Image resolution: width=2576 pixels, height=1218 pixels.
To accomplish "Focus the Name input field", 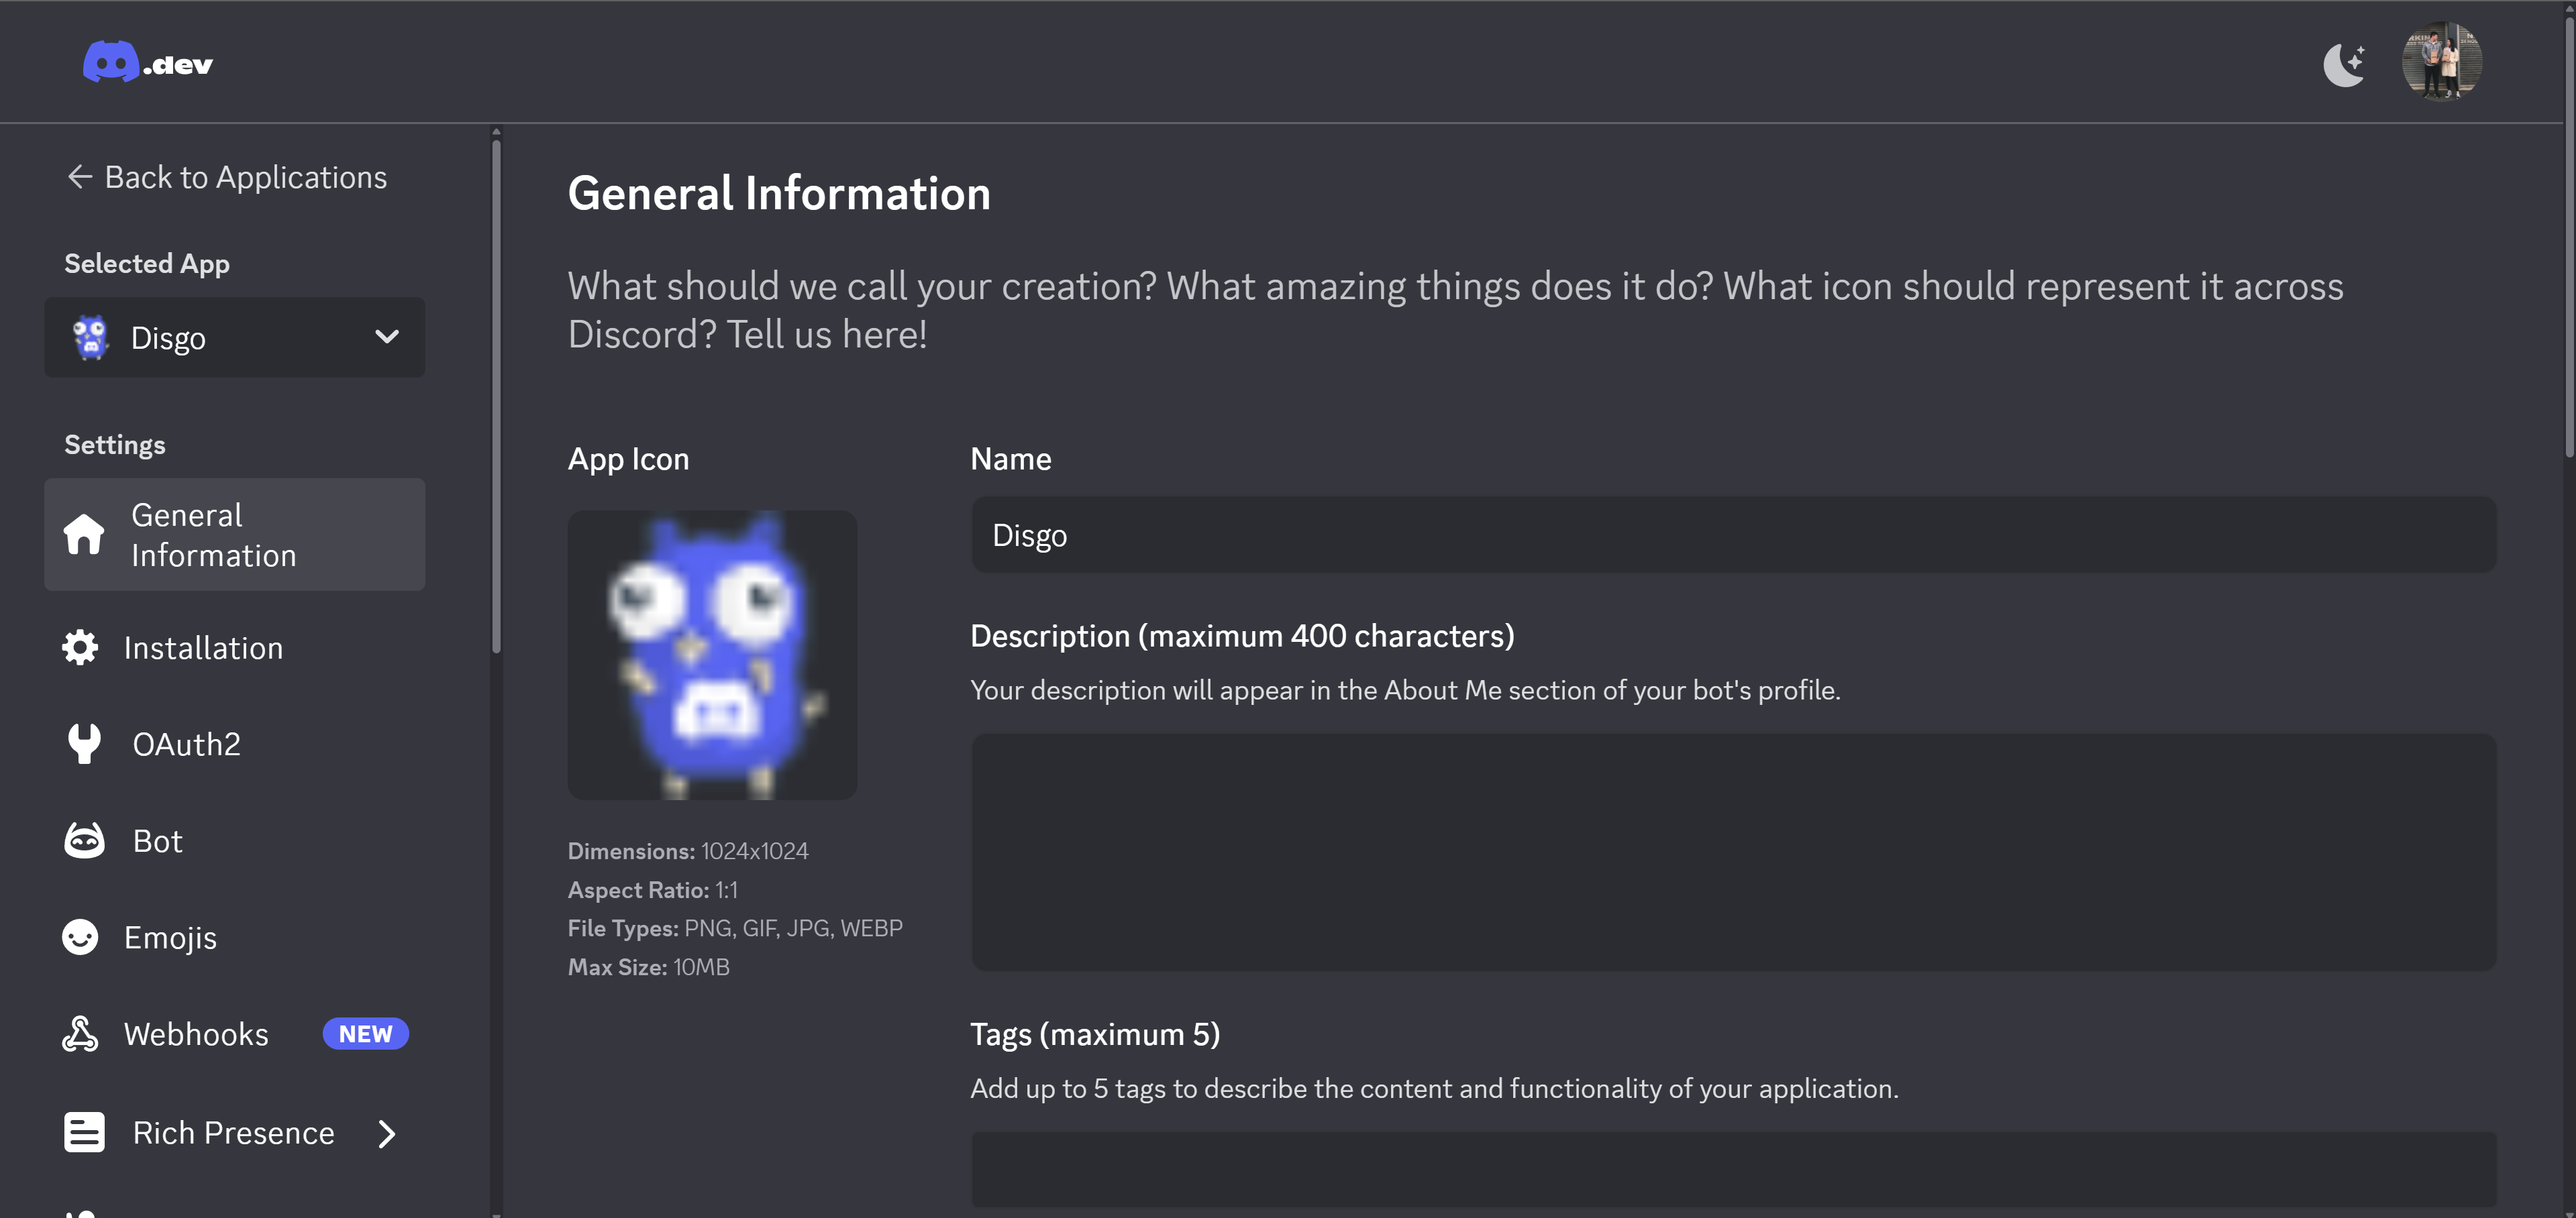I will coord(1733,536).
